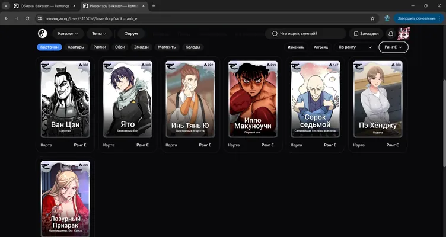This screenshot has width=446, height=237.
Task: Go back to previous page
Action: point(7,18)
